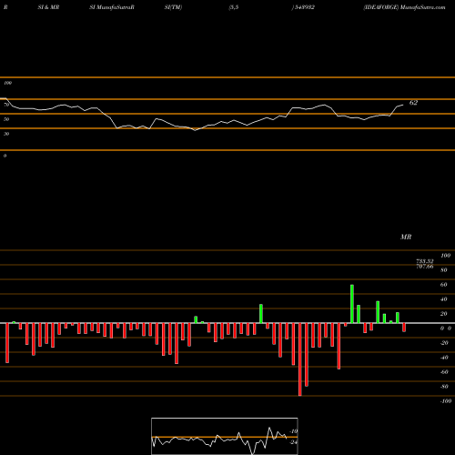The width and height of the screenshot is (455, 455).
Task: Click the RSI axis label '30'
Action: (x=6, y=134)
